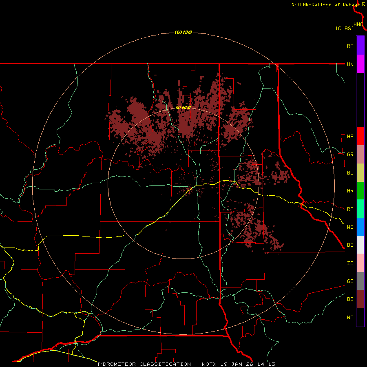Click the UK legend label
367x367 pixels.
[x=350, y=64]
